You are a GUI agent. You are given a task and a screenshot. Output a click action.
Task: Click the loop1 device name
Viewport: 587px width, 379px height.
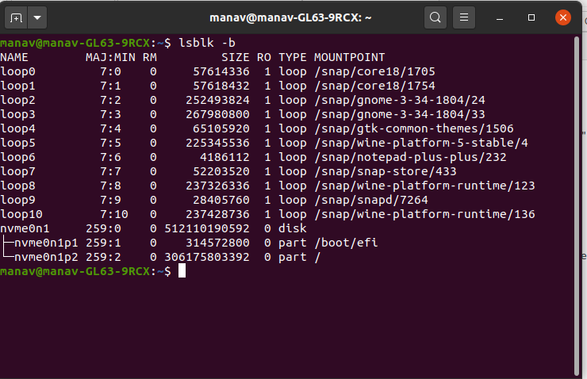click(x=17, y=86)
